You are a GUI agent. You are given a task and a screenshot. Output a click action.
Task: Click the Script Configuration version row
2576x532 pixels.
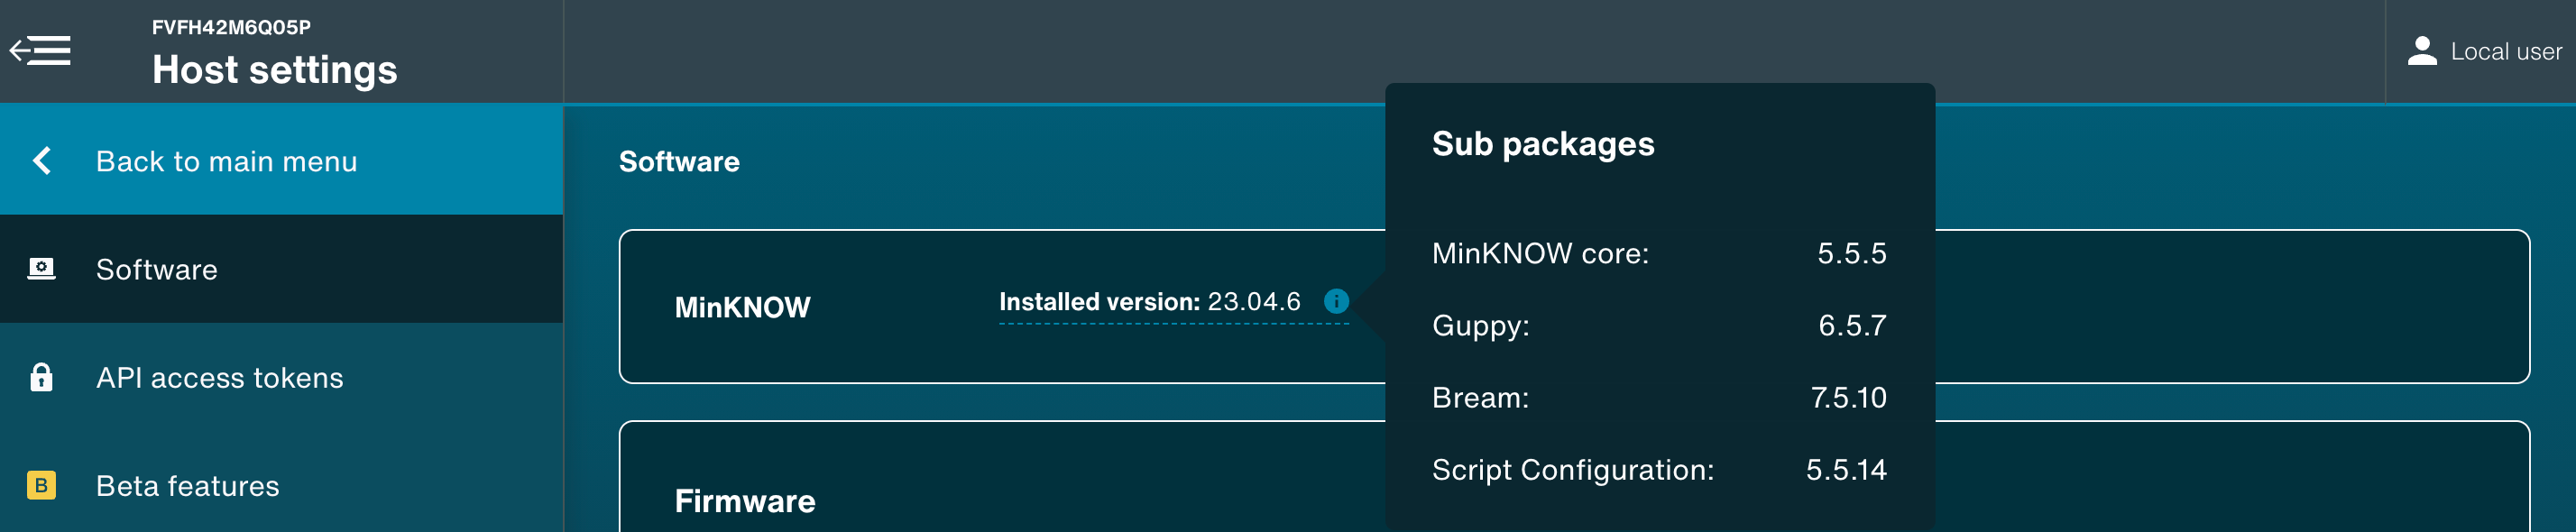(x=1658, y=470)
